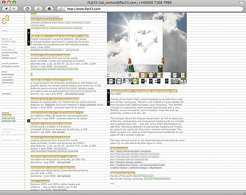Stop loading with the X toolbar button
246x195 pixels.
pos(38,9)
